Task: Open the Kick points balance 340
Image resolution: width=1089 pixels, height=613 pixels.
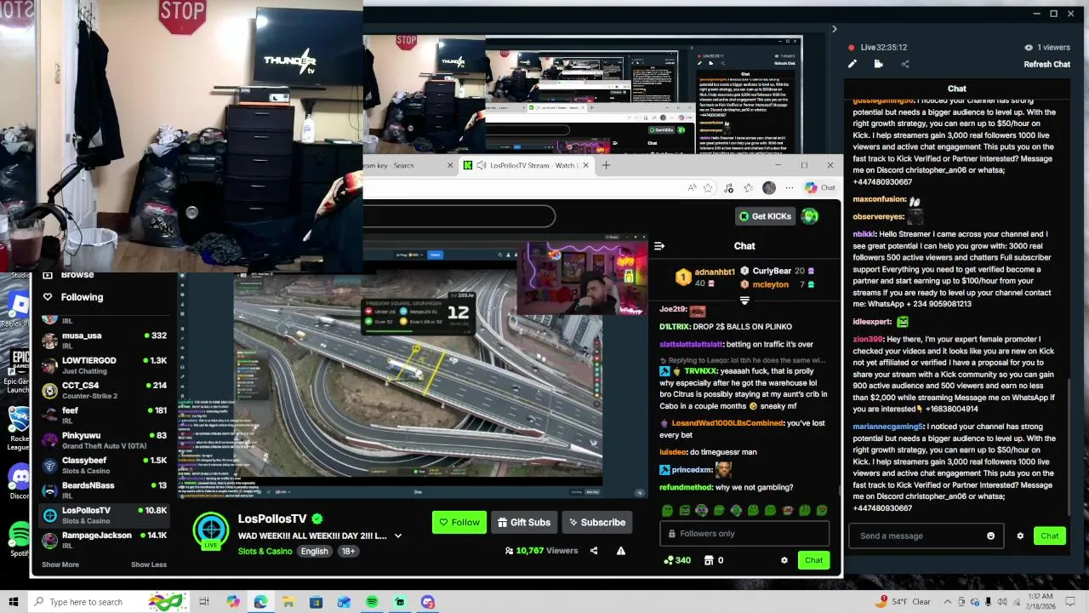Action: pos(677,560)
